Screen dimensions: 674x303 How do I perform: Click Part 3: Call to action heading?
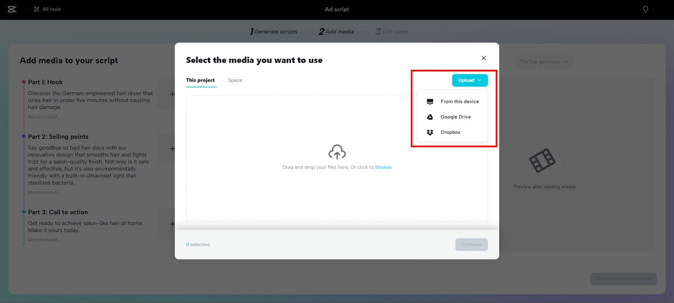(x=58, y=212)
